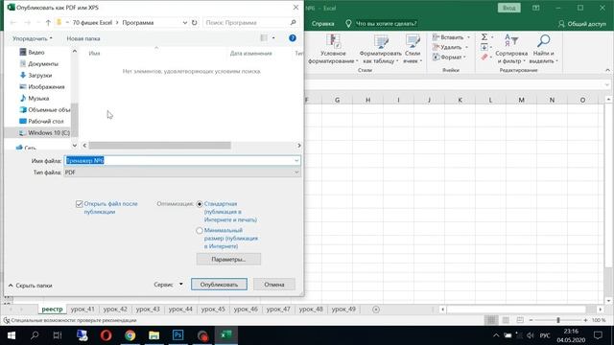Open the view options dropdown arrow
The image size is (614, 345).
[273, 38]
